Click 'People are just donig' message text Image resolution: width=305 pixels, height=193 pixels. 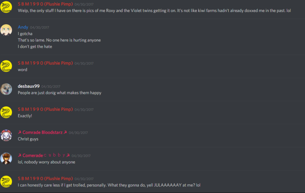(60, 93)
